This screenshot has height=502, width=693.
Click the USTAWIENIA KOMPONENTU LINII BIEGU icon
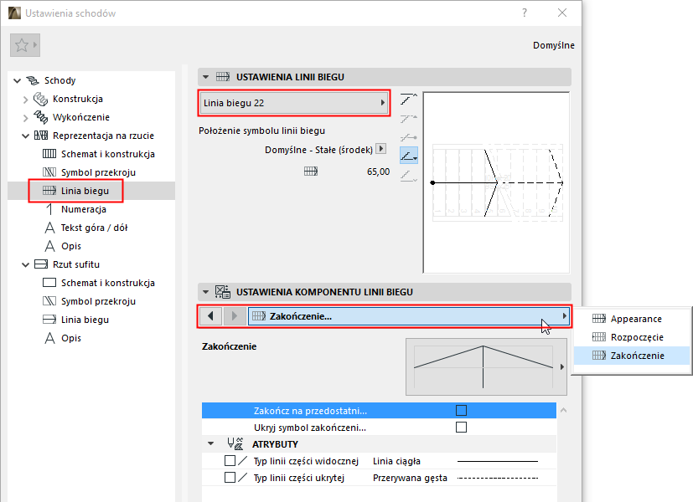[x=223, y=292]
